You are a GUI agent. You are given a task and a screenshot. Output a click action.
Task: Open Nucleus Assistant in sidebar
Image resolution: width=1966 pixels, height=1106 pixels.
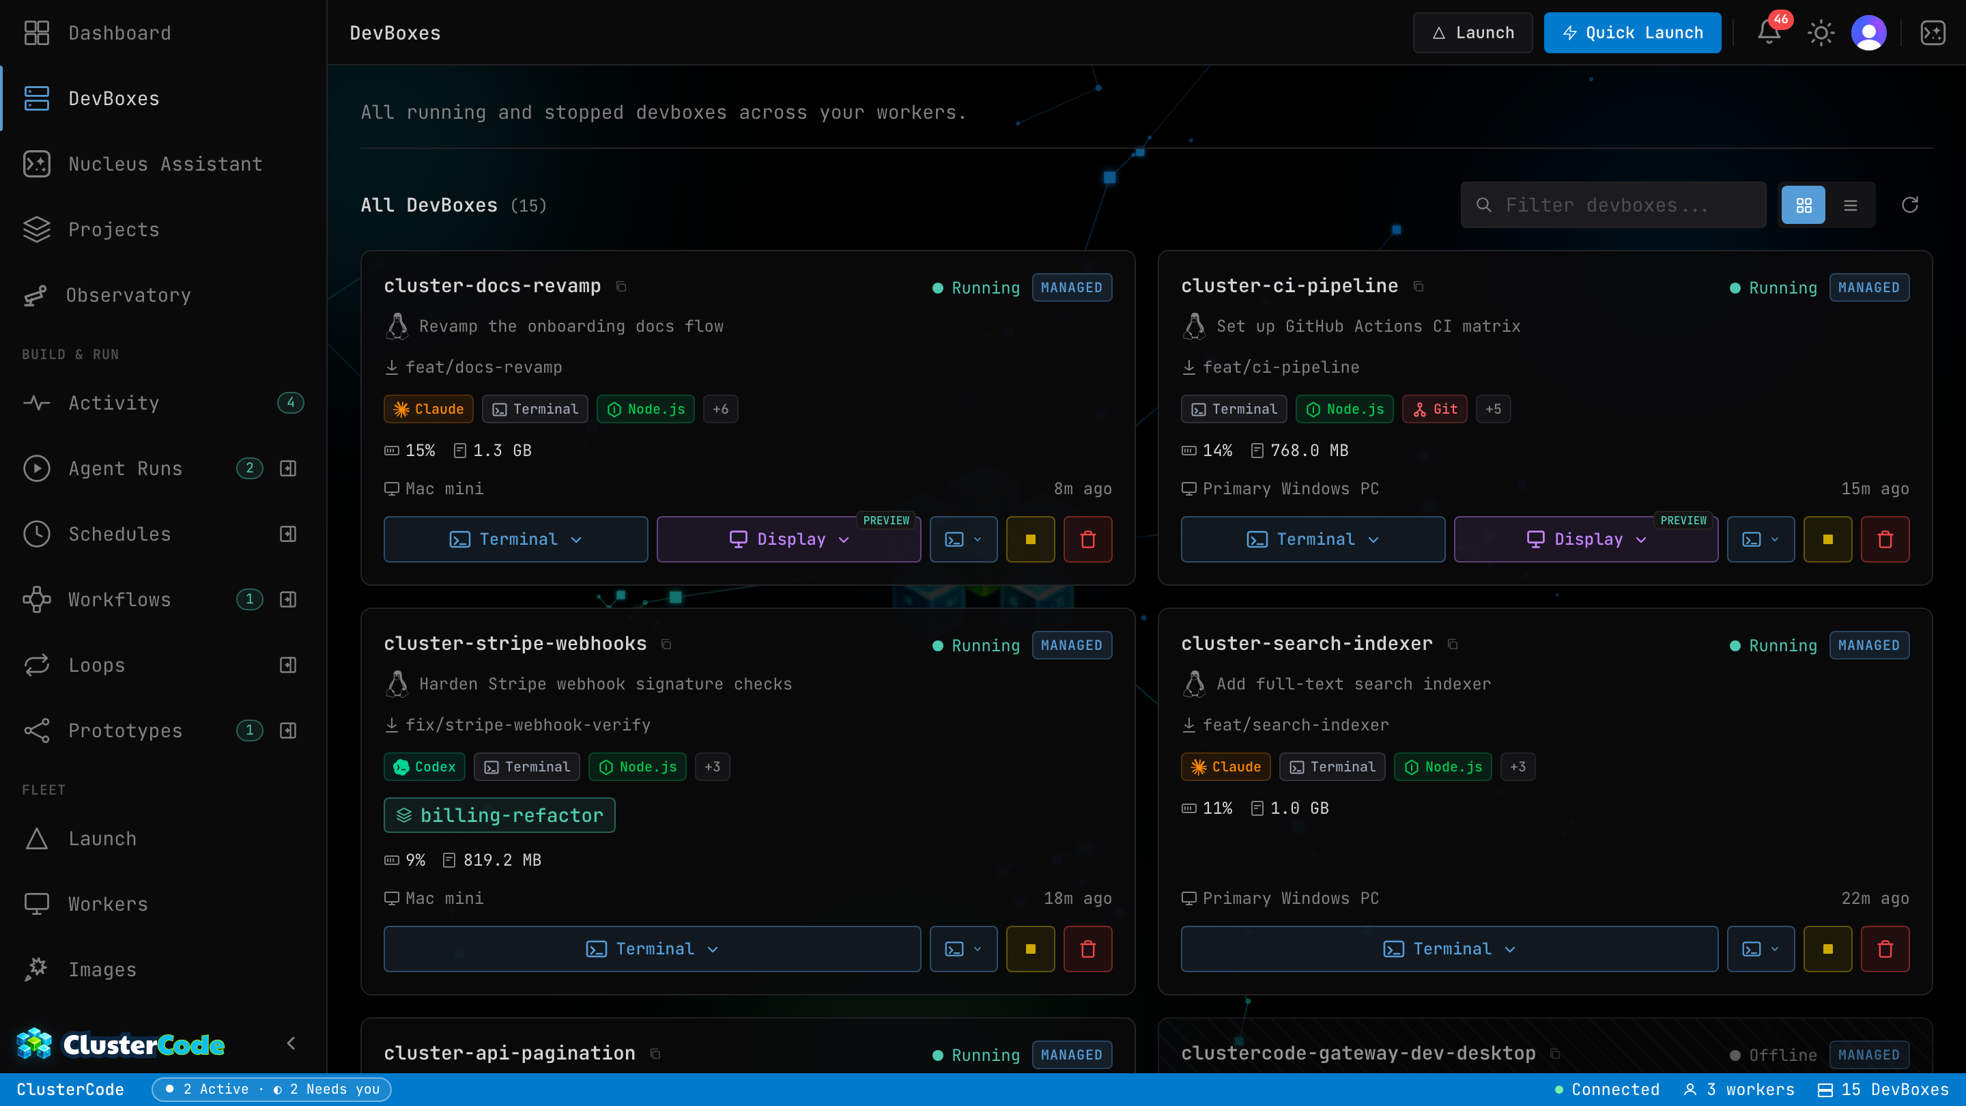(x=163, y=164)
